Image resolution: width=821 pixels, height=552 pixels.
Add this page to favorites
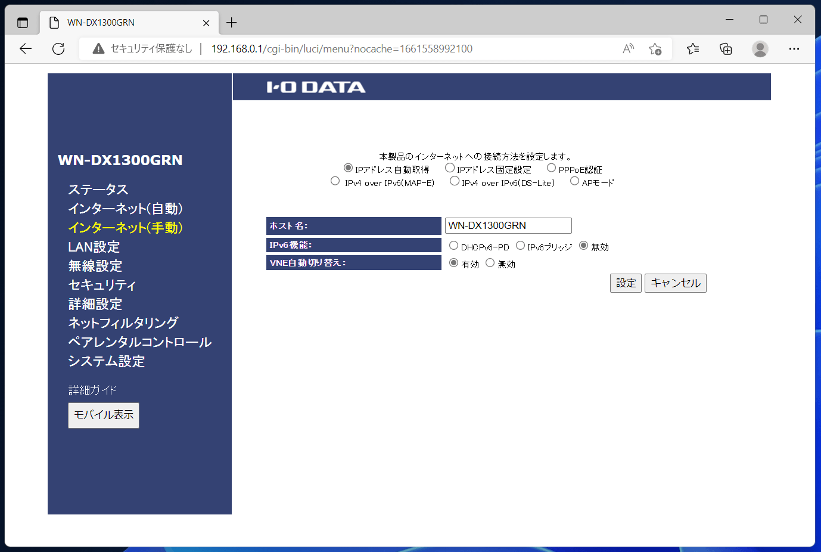655,49
